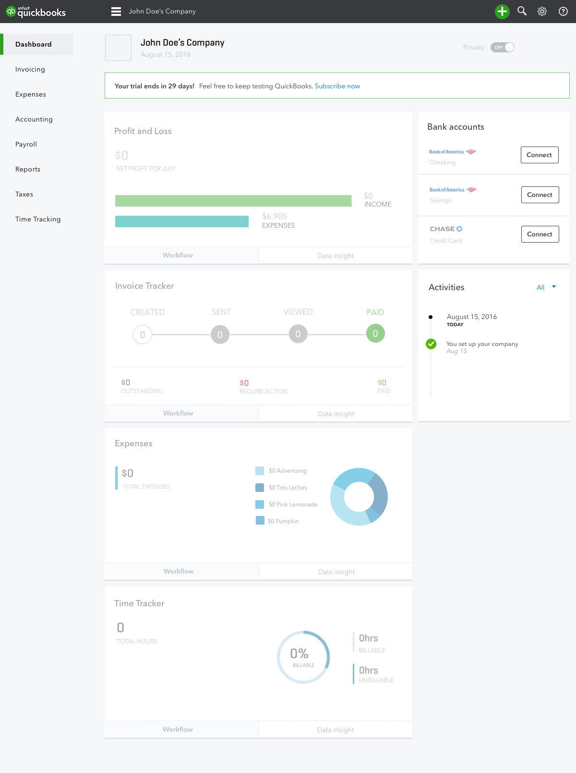Click the Advertising legend color swatch

click(260, 471)
